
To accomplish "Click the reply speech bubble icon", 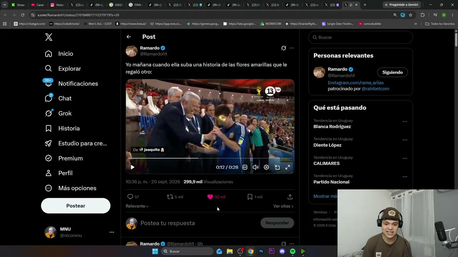I will 130,197.
